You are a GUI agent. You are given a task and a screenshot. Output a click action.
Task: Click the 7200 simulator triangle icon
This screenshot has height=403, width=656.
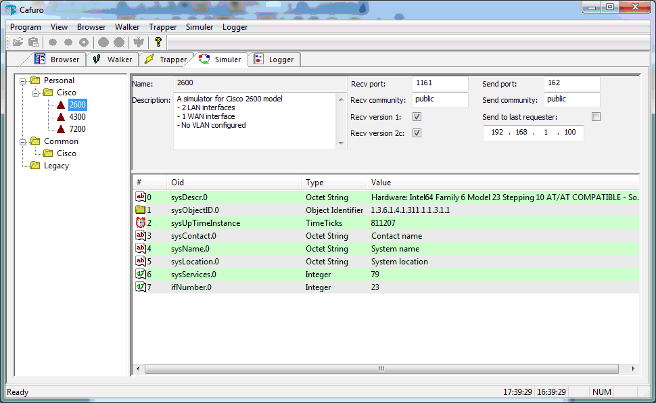point(61,129)
